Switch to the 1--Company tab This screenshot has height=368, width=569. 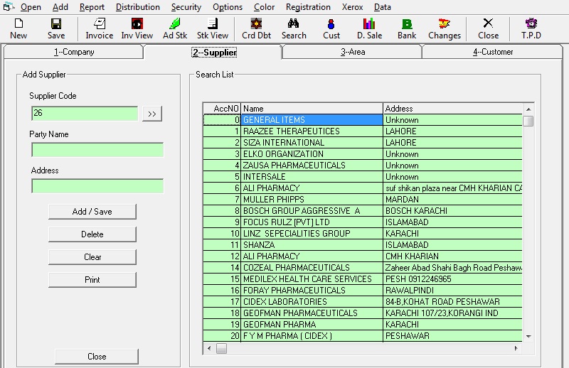click(74, 52)
